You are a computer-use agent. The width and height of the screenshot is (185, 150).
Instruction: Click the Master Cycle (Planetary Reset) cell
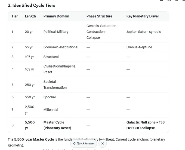pyautogui.click(x=57, y=125)
